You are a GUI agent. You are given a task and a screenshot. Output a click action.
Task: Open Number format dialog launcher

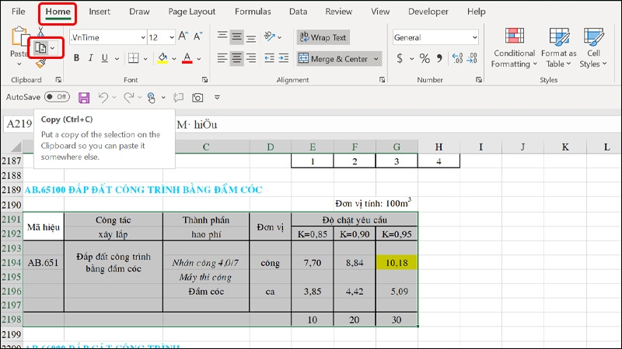click(x=479, y=80)
